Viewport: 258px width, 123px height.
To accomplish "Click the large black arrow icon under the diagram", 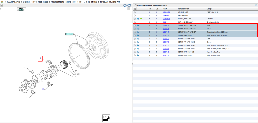I will (x=106, y=118).
